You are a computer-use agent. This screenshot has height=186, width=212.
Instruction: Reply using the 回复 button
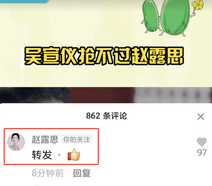click(82, 173)
